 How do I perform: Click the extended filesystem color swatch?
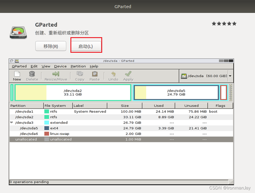47,123
